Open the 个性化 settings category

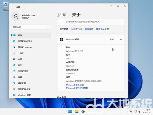(x=31, y=53)
